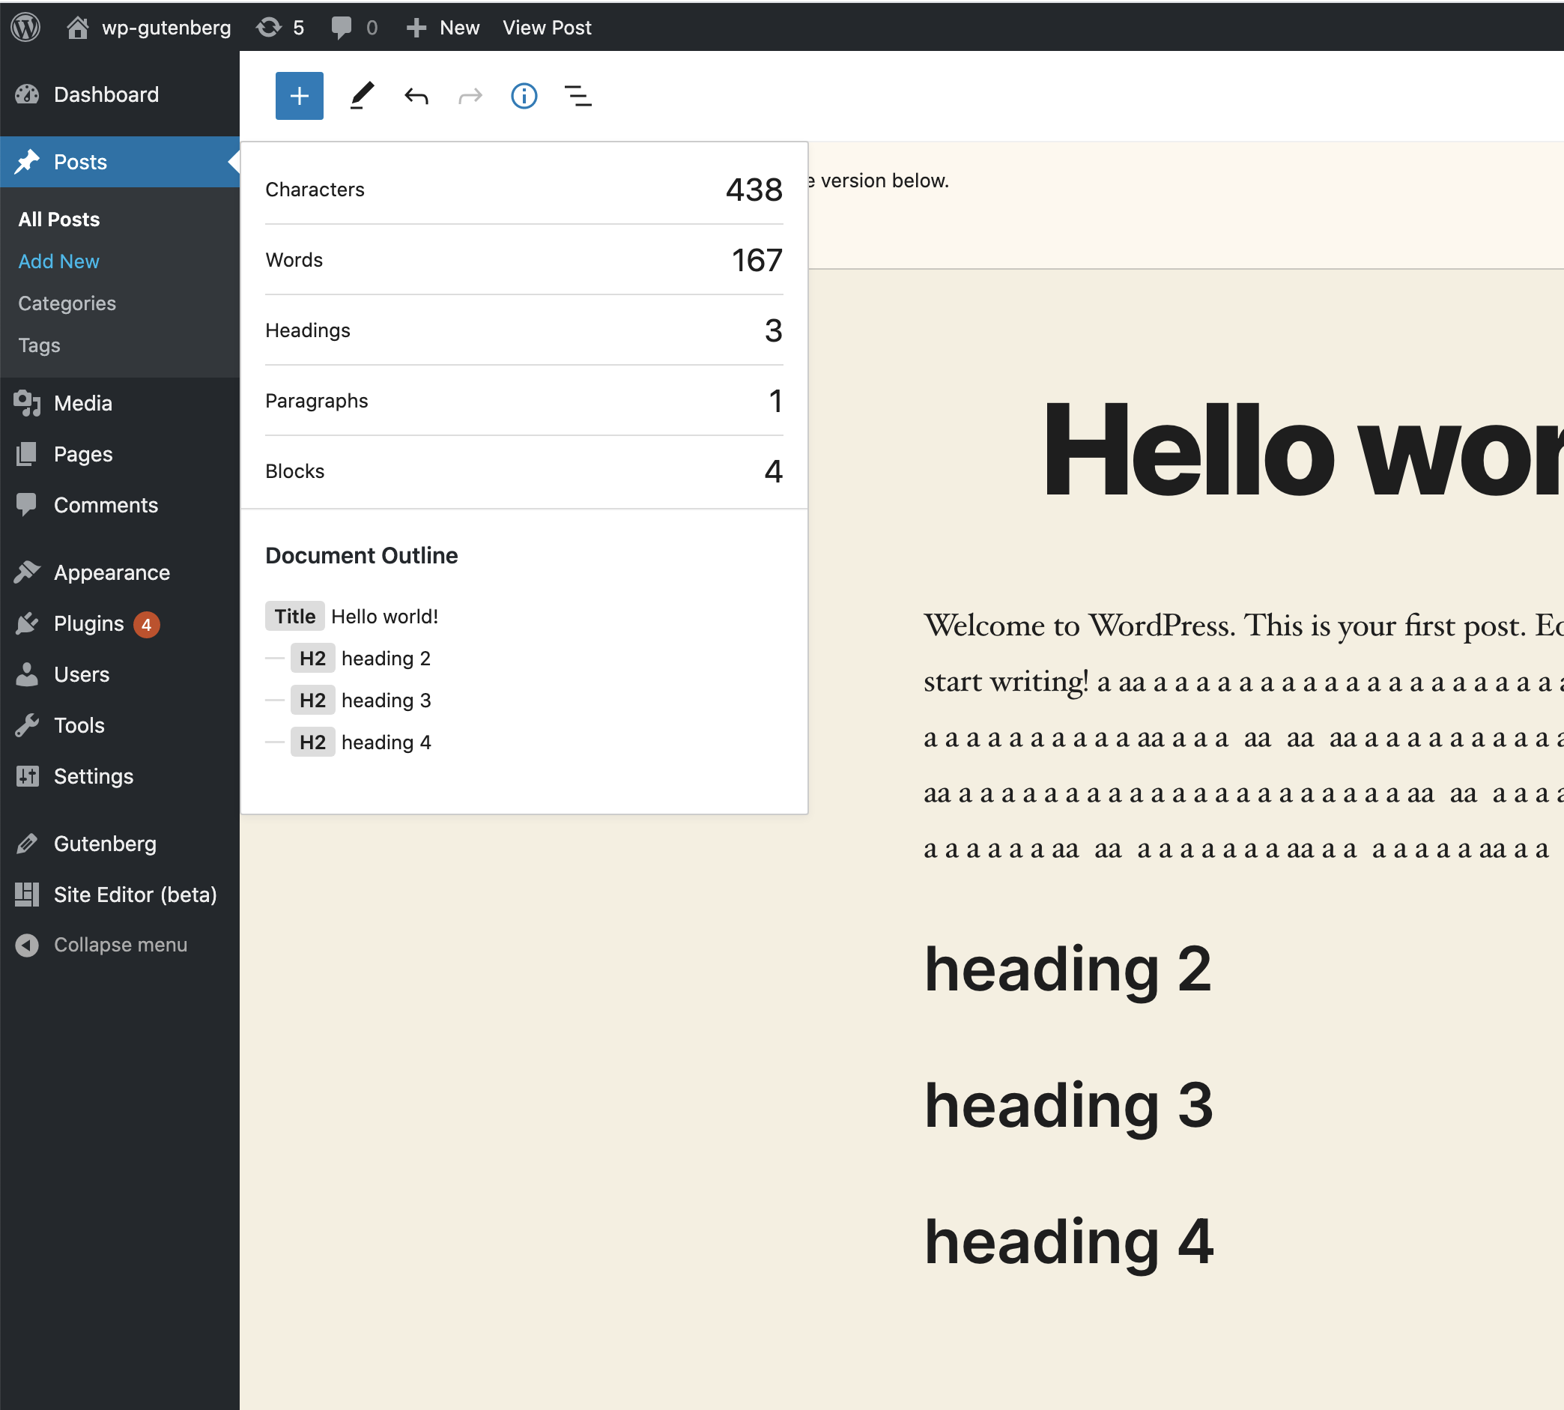
Task: Jump to 'heading 2' in document outline
Action: [361, 658]
